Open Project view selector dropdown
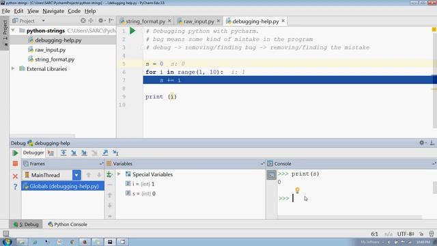The image size is (437, 246). point(43,21)
